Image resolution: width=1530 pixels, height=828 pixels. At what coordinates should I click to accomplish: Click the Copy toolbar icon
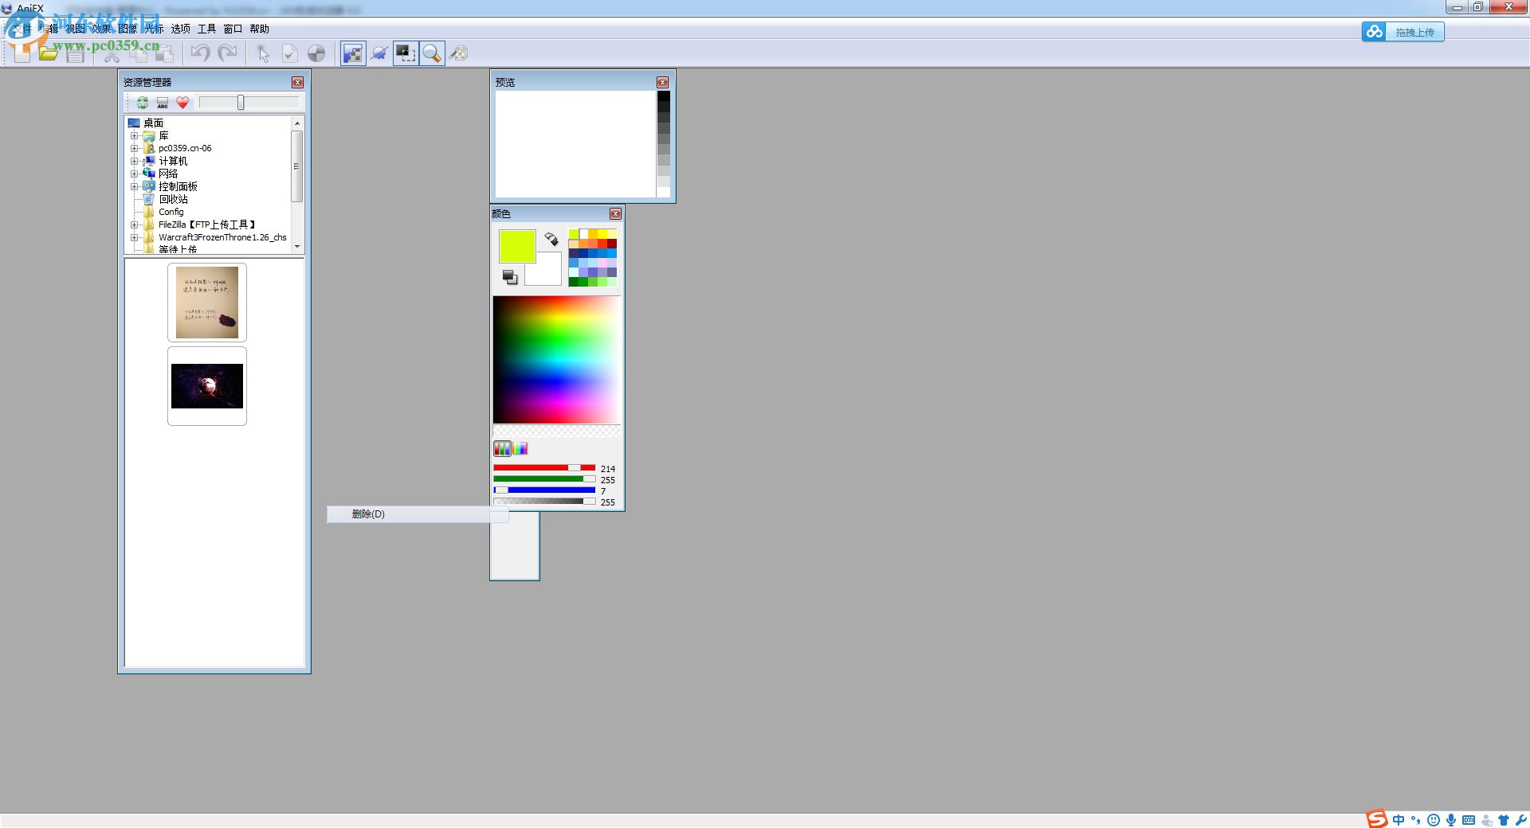(x=139, y=53)
